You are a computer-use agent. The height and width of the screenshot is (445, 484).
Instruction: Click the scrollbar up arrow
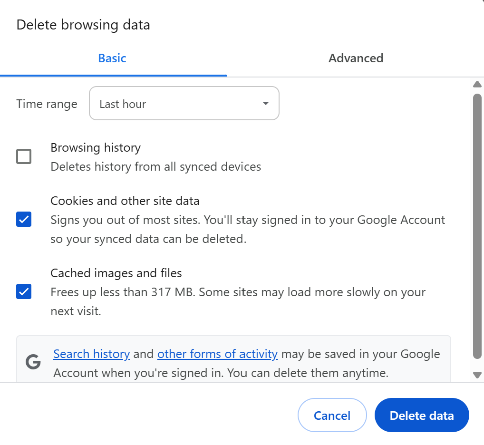[x=477, y=85]
